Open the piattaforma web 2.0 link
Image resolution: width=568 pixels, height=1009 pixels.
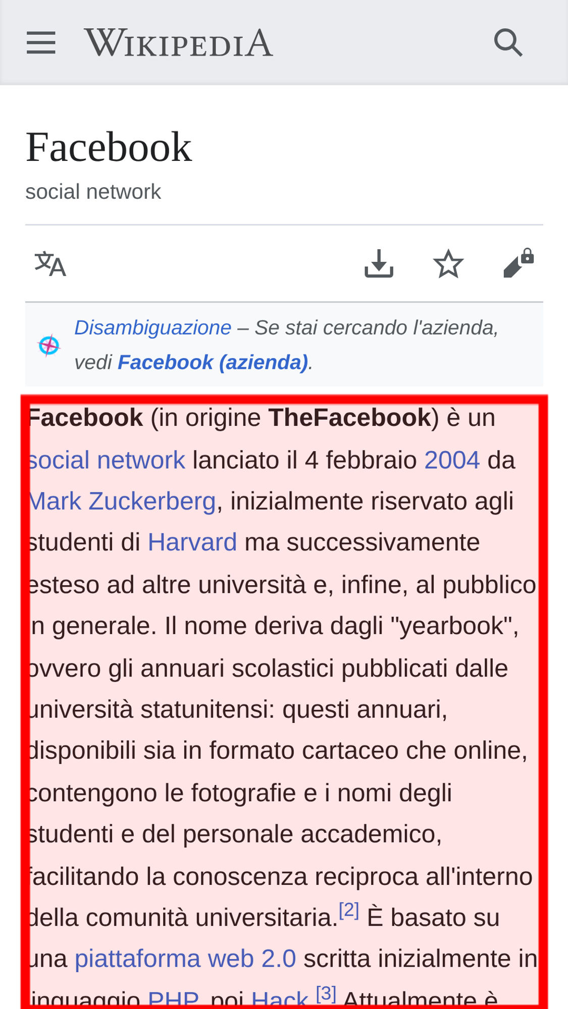click(185, 959)
